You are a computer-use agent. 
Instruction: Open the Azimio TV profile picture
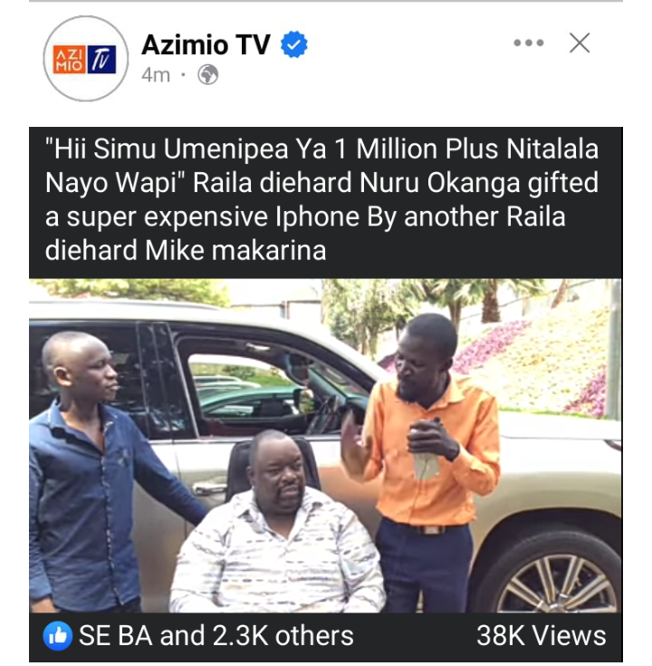[86, 59]
